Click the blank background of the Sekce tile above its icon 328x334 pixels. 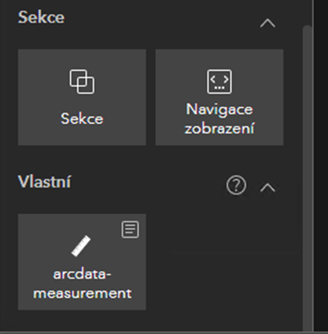[x=82, y=58]
